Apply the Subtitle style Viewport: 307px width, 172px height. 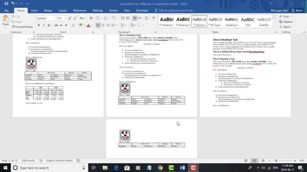tap(264, 21)
